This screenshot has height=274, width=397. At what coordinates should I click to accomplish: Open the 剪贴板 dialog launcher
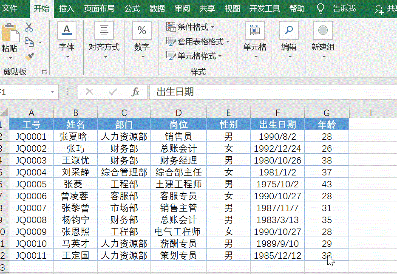pyautogui.click(x=44, y=72)
